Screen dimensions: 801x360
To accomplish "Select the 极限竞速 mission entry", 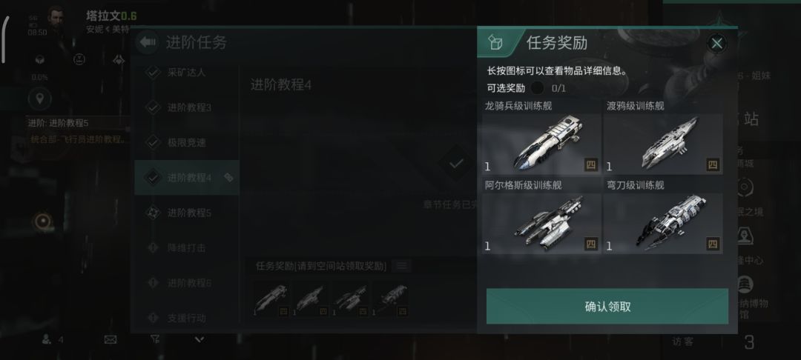I will 186,143.
